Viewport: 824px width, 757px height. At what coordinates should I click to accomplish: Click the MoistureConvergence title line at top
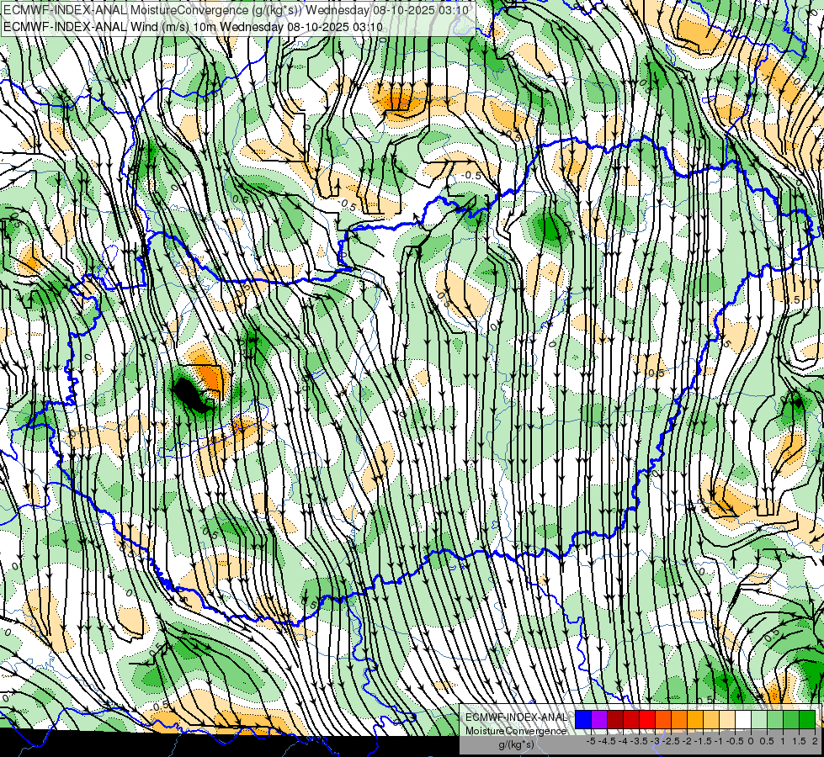(x=236, y=10)
